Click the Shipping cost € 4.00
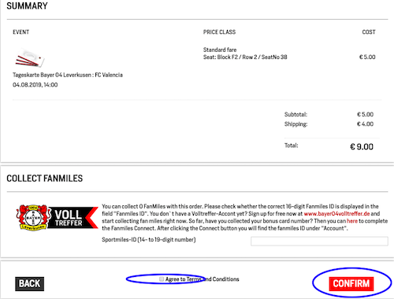 pyautogui.click(x=365, y=124)
